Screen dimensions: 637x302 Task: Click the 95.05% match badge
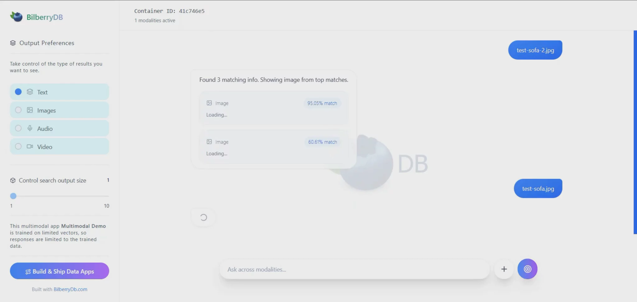pyautogui.click(x=322, y=103)
